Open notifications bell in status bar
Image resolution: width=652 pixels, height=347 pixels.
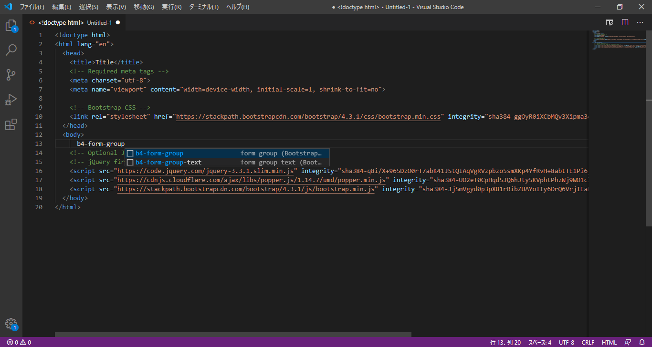pyautogui.click(x=642, y=342)
